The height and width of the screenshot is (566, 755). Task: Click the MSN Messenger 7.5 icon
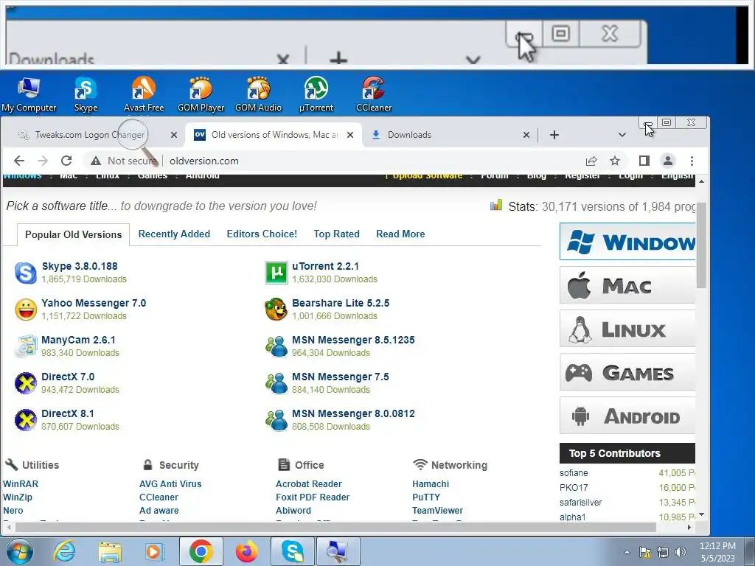(x=276, y=383)
